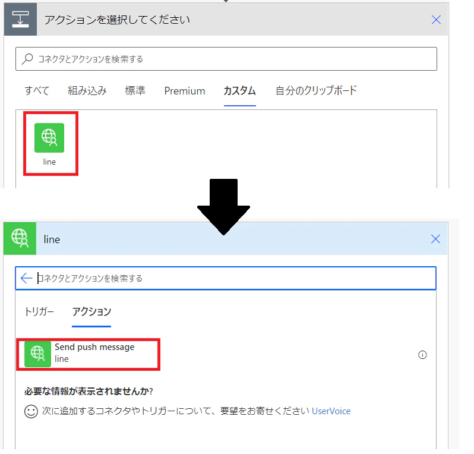Select the アクション tab in line panel

tap(91, 311)
